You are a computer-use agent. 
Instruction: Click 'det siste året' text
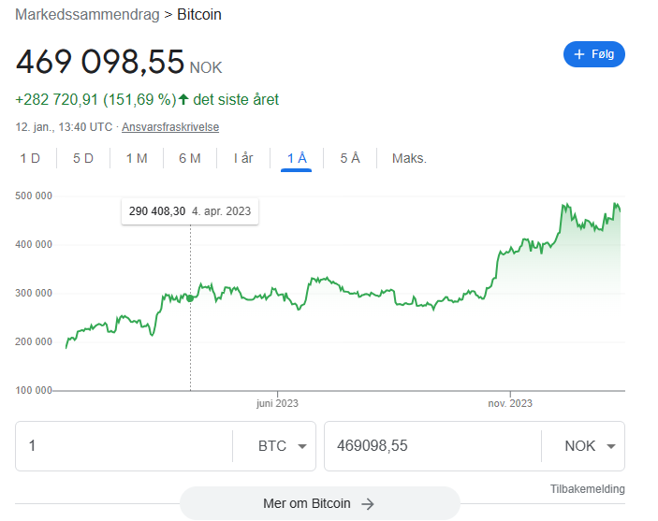236,100
